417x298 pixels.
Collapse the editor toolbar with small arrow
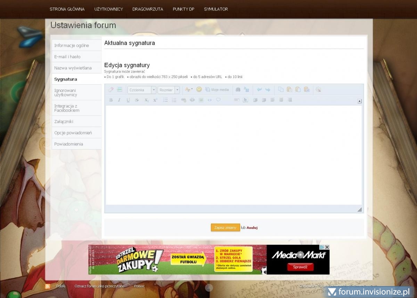tap(359, 101)
